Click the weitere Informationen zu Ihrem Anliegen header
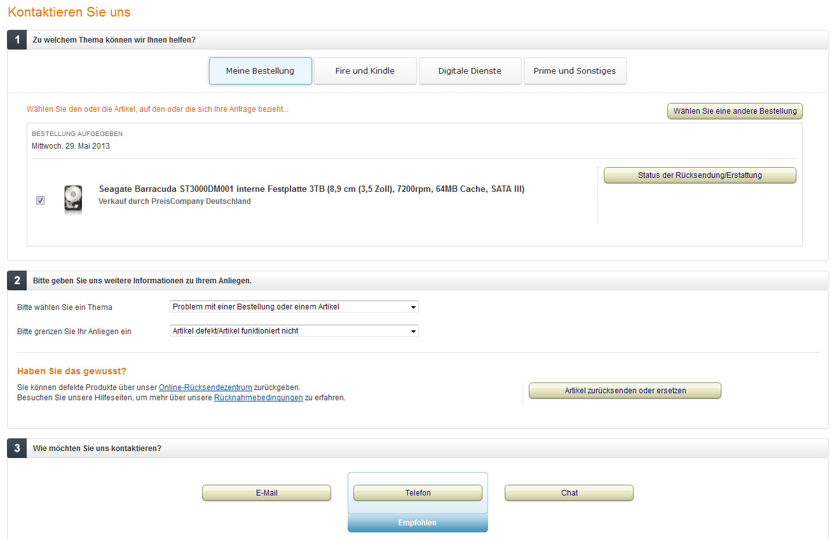This screenshot has width=832, height=540. [x=142, y=280]
